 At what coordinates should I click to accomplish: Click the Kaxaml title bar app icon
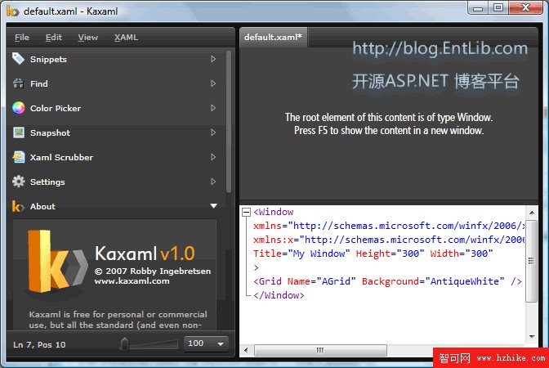pyautogui.click(x=12, y=11)
